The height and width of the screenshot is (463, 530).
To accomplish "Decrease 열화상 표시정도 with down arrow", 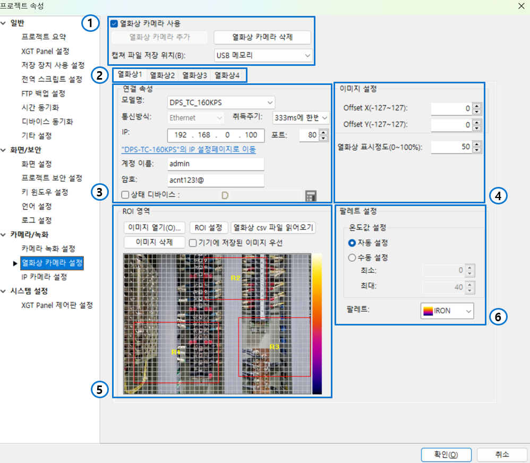I will click(476, 150).
